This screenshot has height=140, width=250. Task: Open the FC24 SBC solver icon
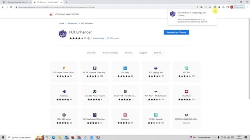pos(64,115)
